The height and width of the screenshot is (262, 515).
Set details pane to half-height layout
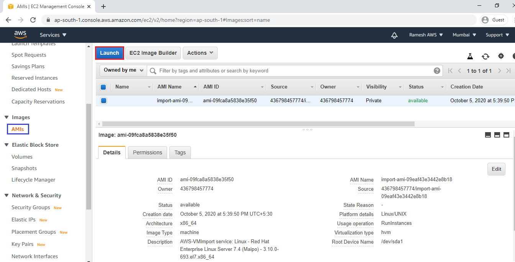[497, 135]
